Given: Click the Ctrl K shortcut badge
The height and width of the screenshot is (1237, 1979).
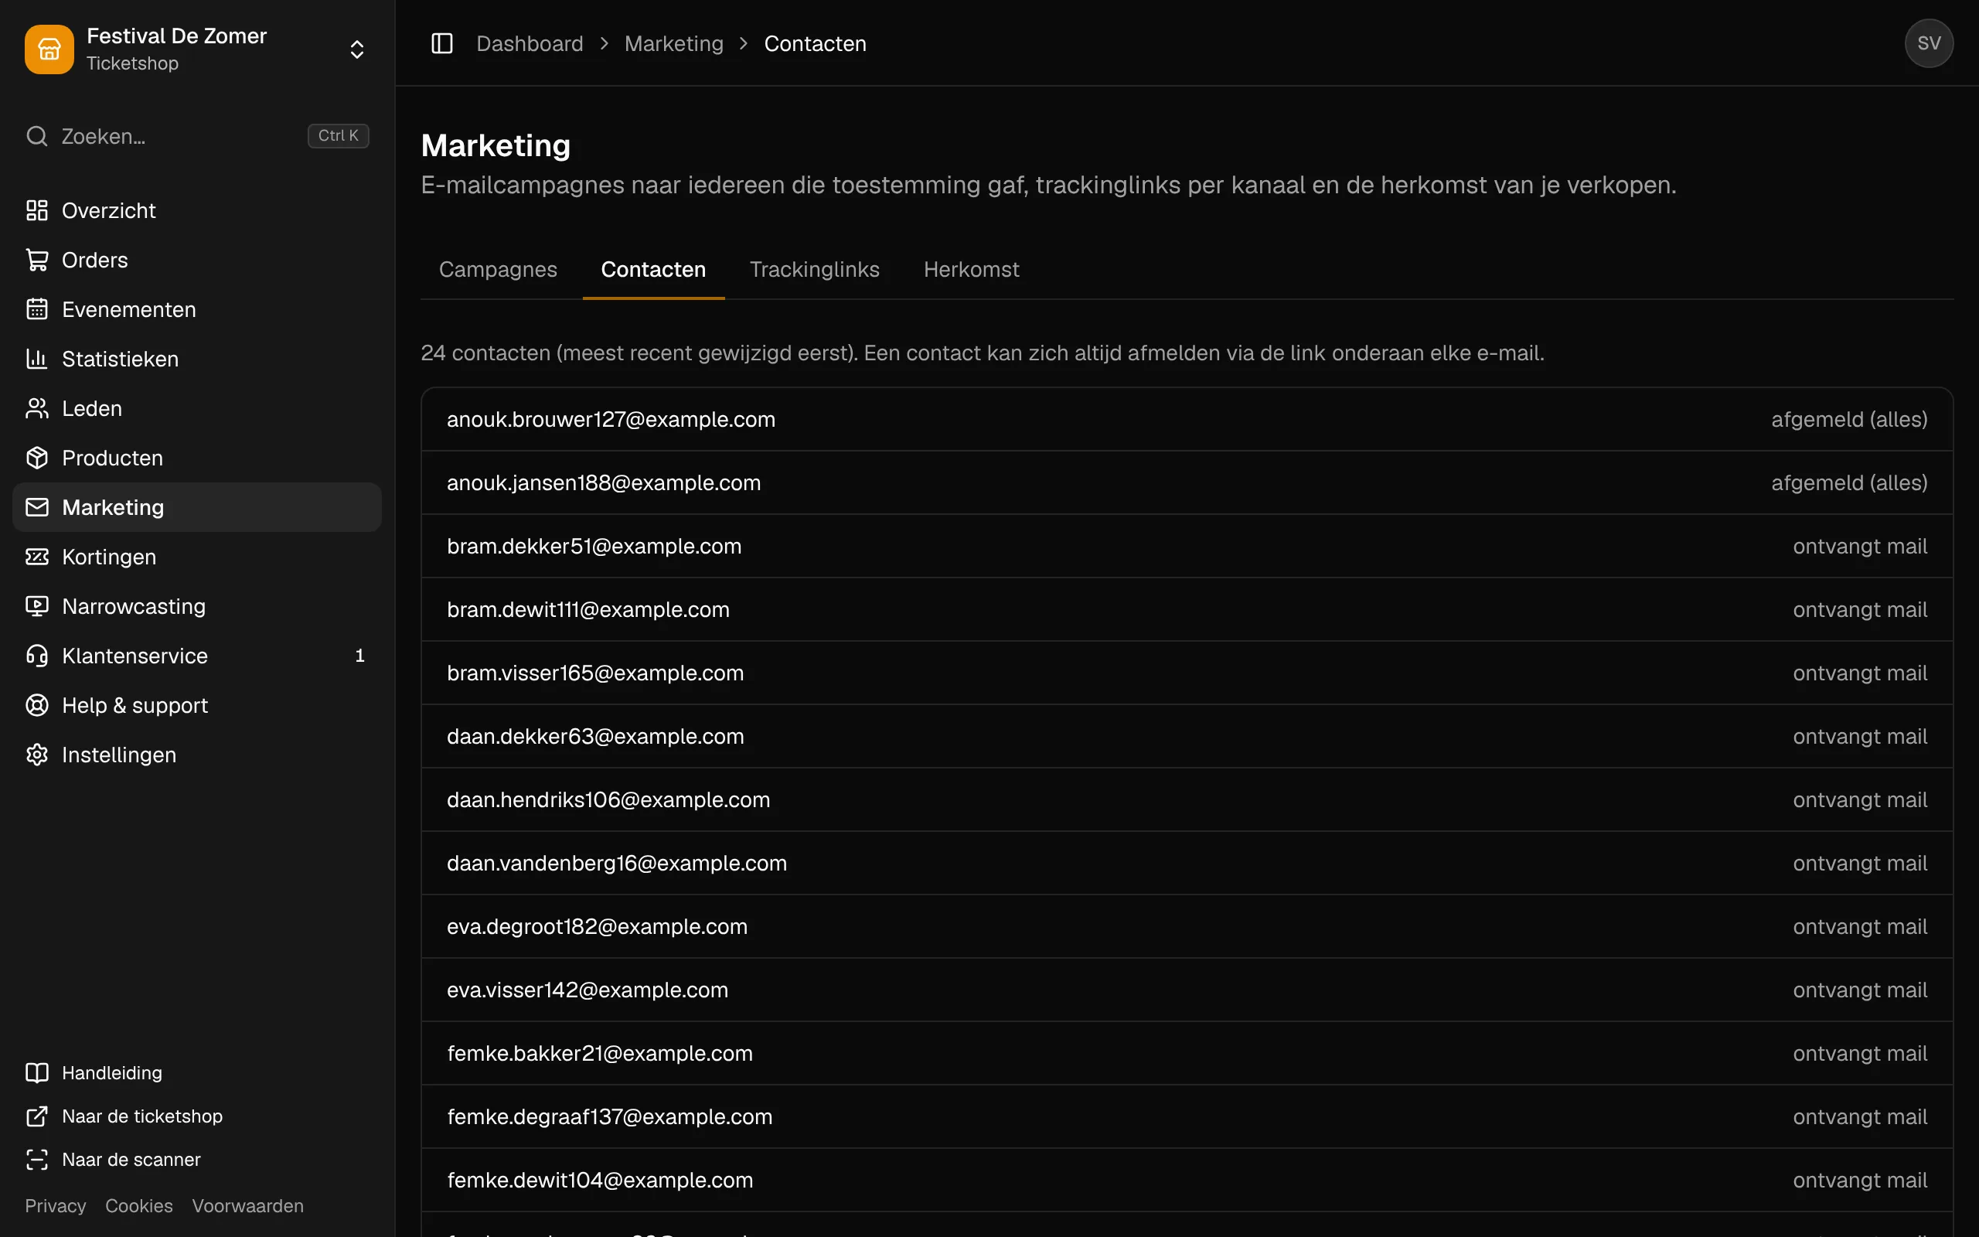Looking at the screenshot, I should pyautogui.click(x=338, y=136).
